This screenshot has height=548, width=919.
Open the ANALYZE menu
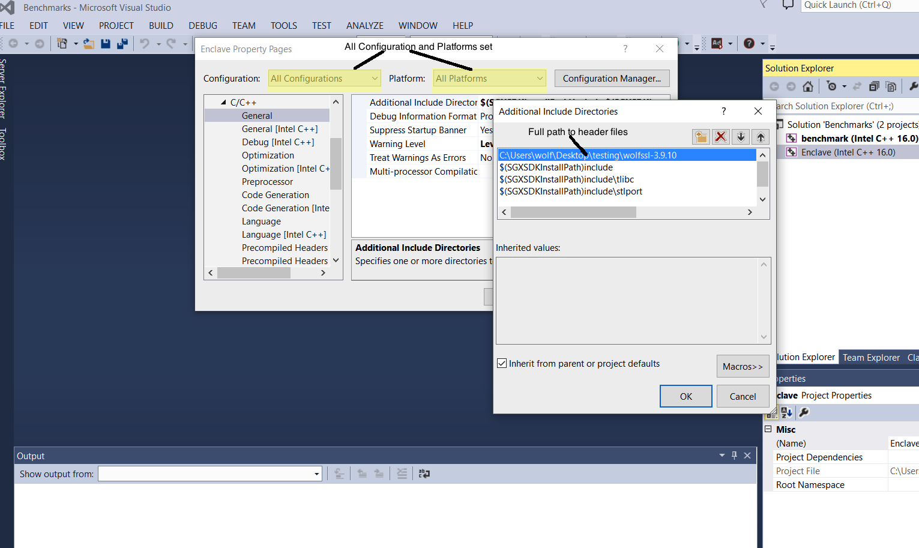[x=364, y=25]
